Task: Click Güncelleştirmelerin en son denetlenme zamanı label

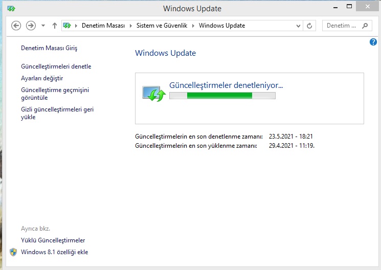Action: tap(199, 137)
